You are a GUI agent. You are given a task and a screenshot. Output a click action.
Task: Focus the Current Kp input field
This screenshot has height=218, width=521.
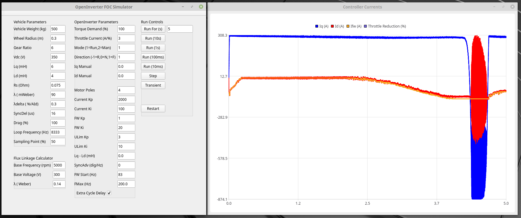(126, 100)
